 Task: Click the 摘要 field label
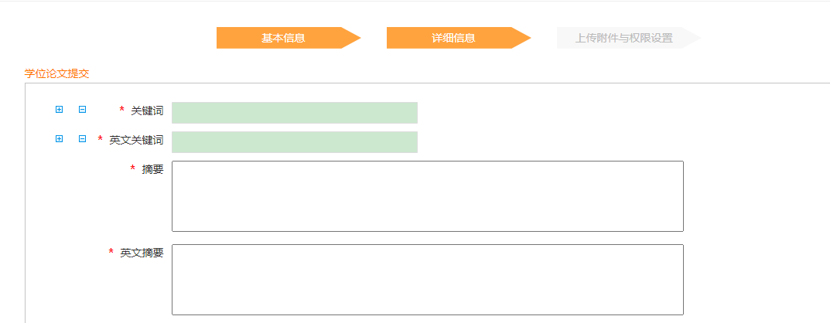(x=152, y=170)
